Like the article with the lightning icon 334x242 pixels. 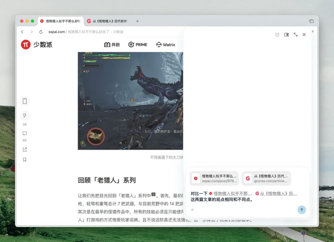pos(25,116)
